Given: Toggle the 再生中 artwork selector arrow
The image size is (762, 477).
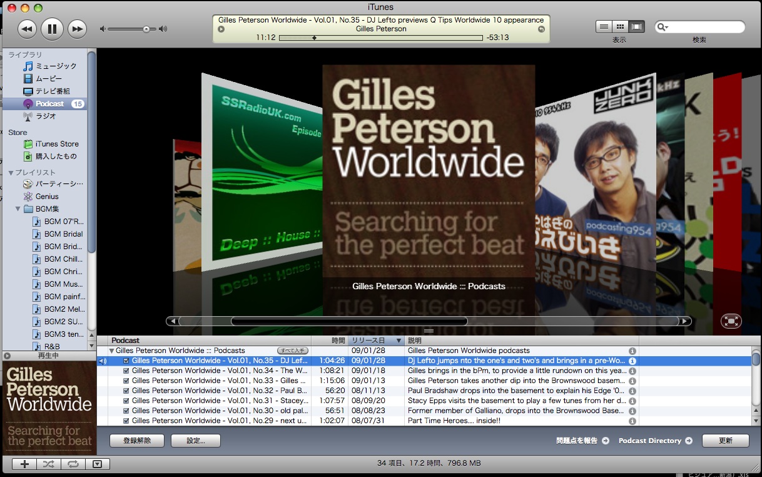Looking at the screenshot, I should point(7,356).
